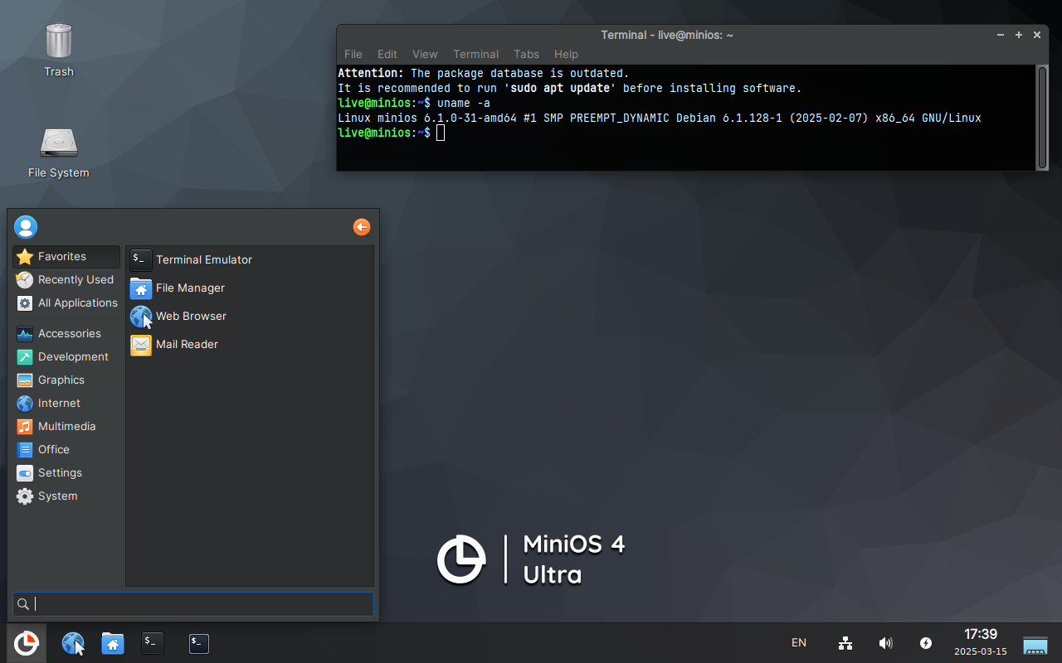Select Recently Used category
Image resolution: width=1062 pixels, height=663 pixels.
click(x=66, y=280)
